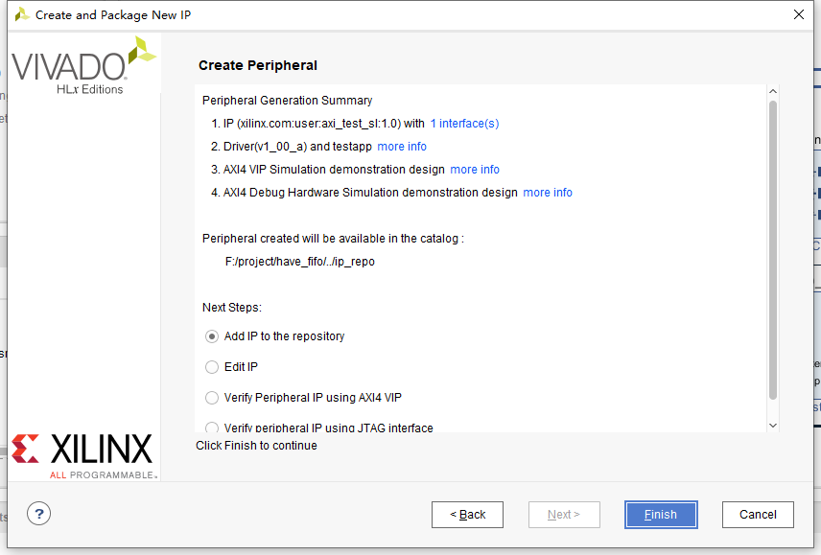
Task: Open more info for Driver and testapp
Action: pos(402,147)
